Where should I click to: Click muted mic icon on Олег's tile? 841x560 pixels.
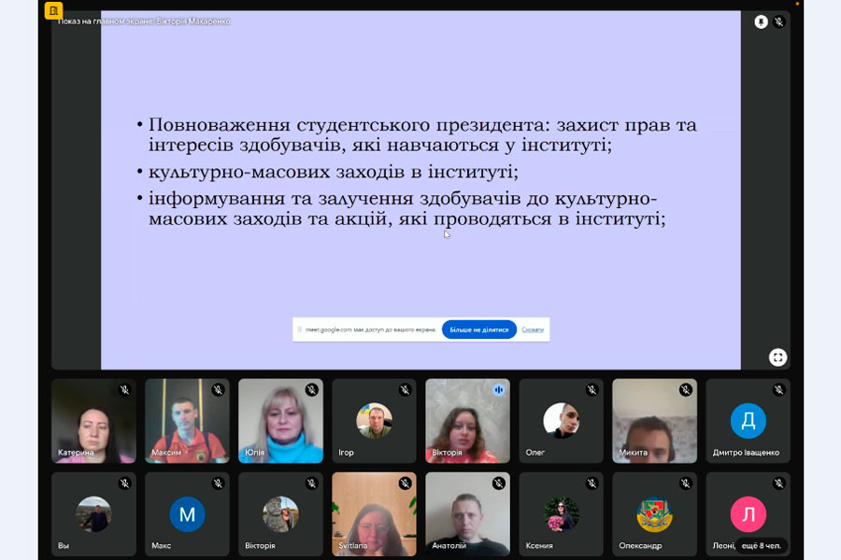592,390
